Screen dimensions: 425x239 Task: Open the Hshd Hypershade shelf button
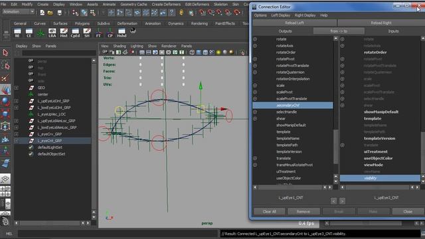tap(122, 33)
